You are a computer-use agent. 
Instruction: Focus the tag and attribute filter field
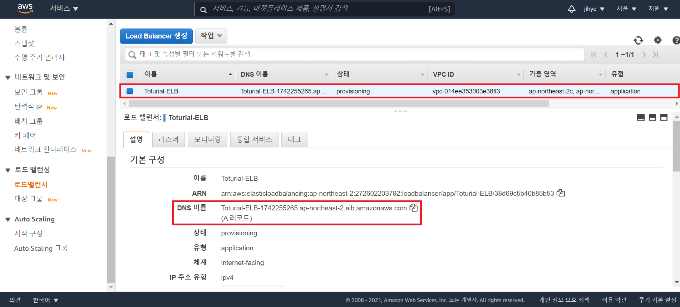pyautogui.click(x=355, y=54)
